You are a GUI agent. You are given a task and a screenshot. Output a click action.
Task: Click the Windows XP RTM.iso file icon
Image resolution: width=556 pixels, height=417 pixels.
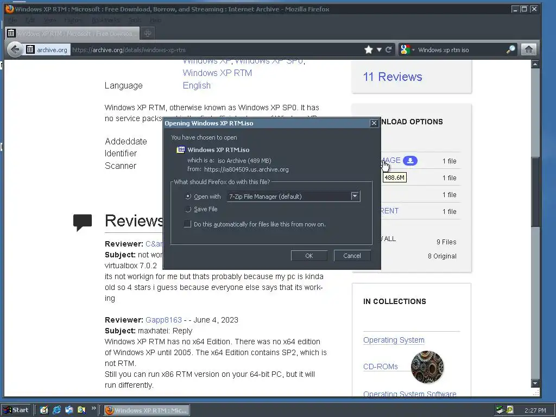coord(181,150)
